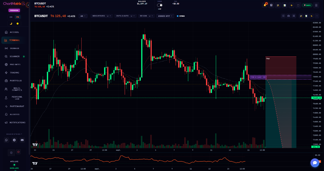
Task: Contact support via Telegram icon
Action: (14, 140)
